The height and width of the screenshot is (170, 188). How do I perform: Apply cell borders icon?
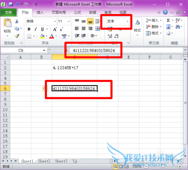[29, 36]
